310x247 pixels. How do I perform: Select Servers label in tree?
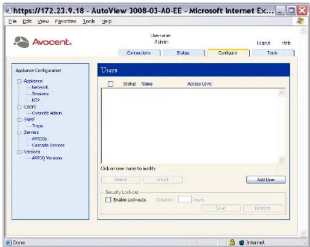click(31, 133)
